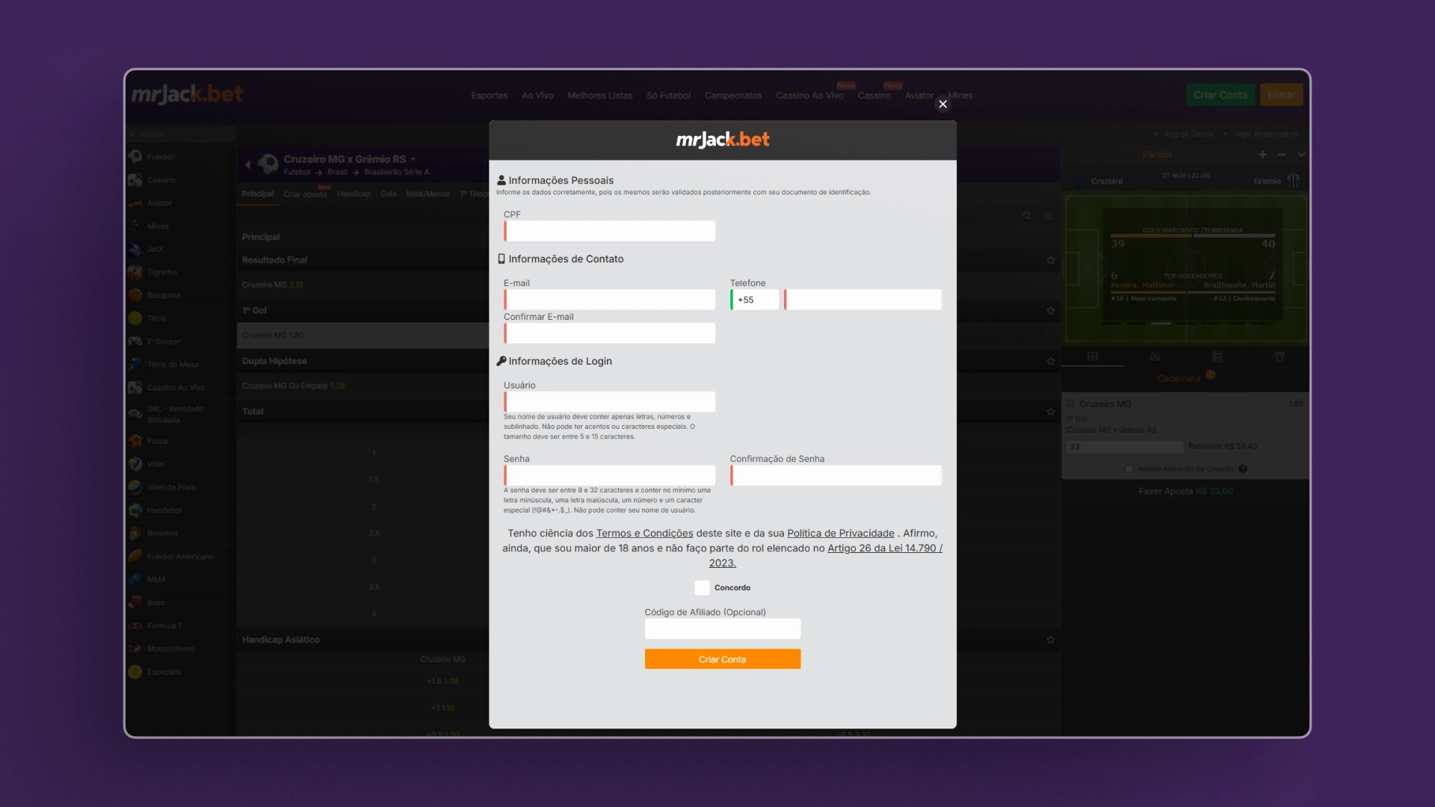Open the Ao Vivo menu item
This screenshot has height=807, width=1435.
pos(537,96)
